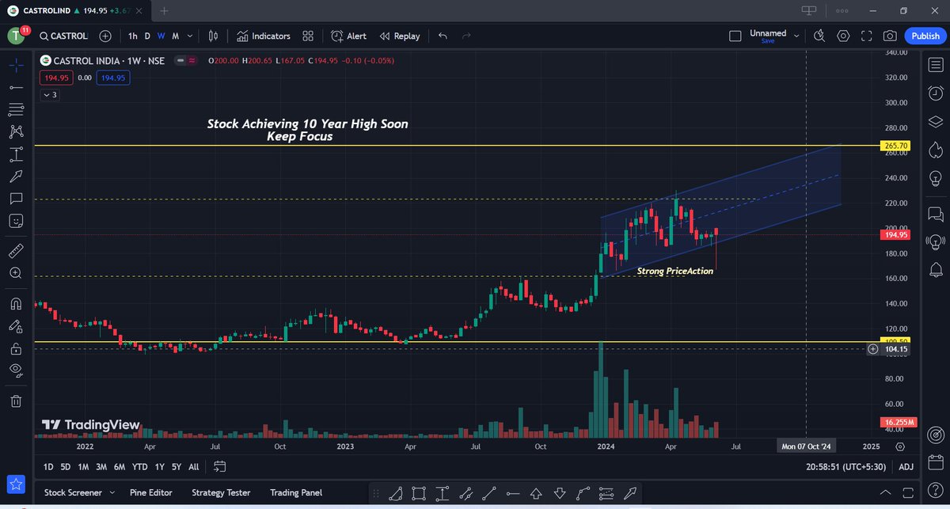Screen dimensions: 950x509
Task: Add symbol with the plus button
Action: pos(105,36)
